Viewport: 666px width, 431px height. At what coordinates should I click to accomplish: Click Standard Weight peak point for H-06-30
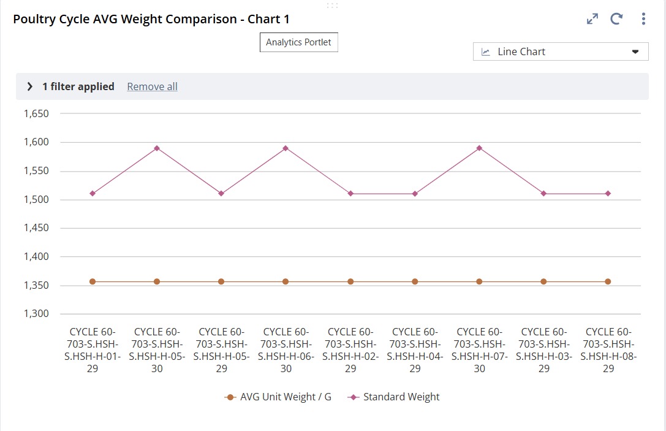[x=286, y=148]
